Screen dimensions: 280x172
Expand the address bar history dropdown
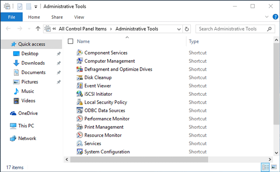[x=179, y=29]
